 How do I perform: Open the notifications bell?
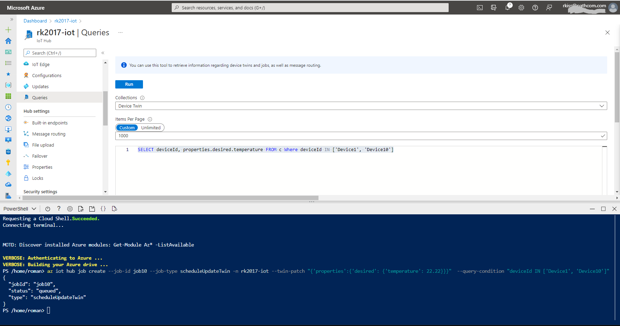point(507,8)
